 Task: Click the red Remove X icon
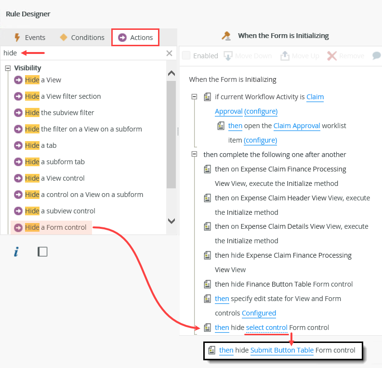(332, 56)
